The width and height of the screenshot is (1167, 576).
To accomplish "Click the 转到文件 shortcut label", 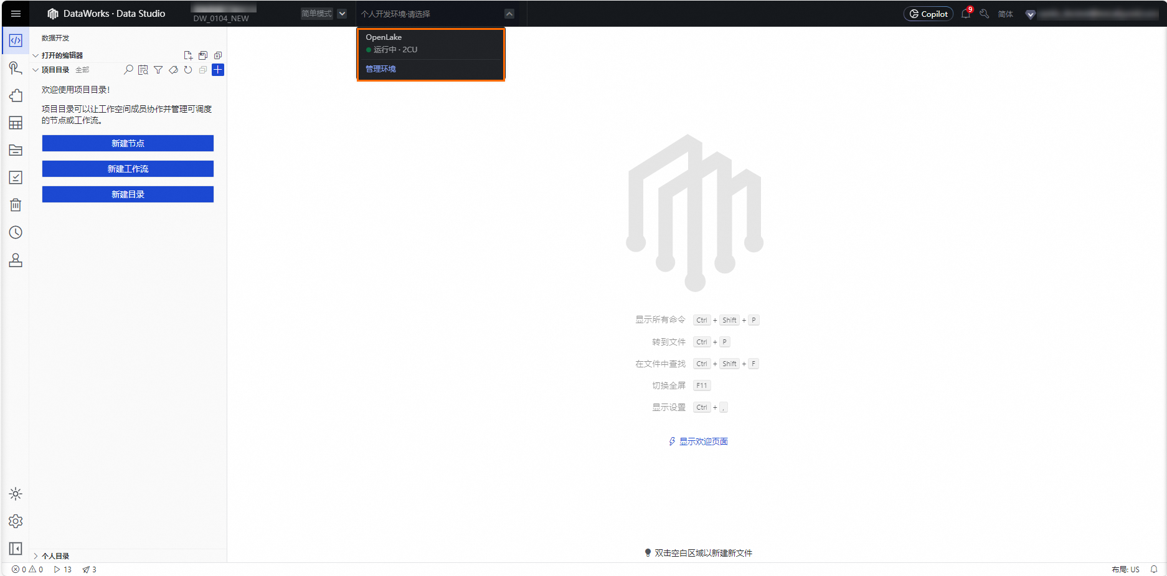I will tap(669, 342).
